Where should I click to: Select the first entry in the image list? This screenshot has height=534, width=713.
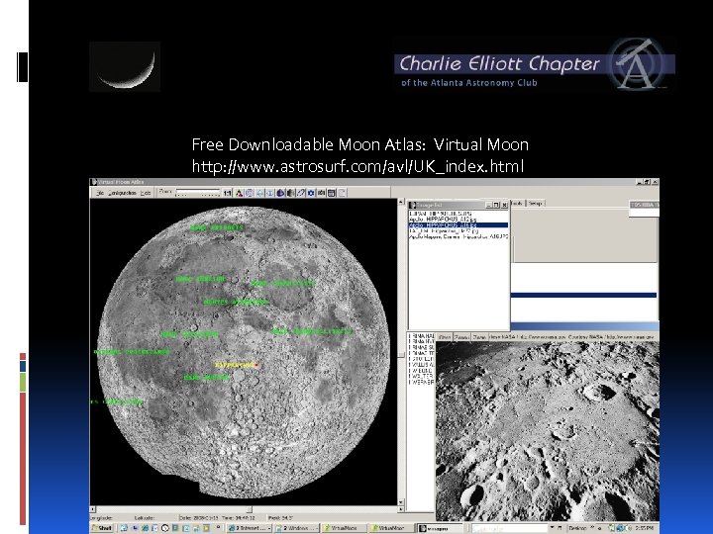[x=458, y=214]
